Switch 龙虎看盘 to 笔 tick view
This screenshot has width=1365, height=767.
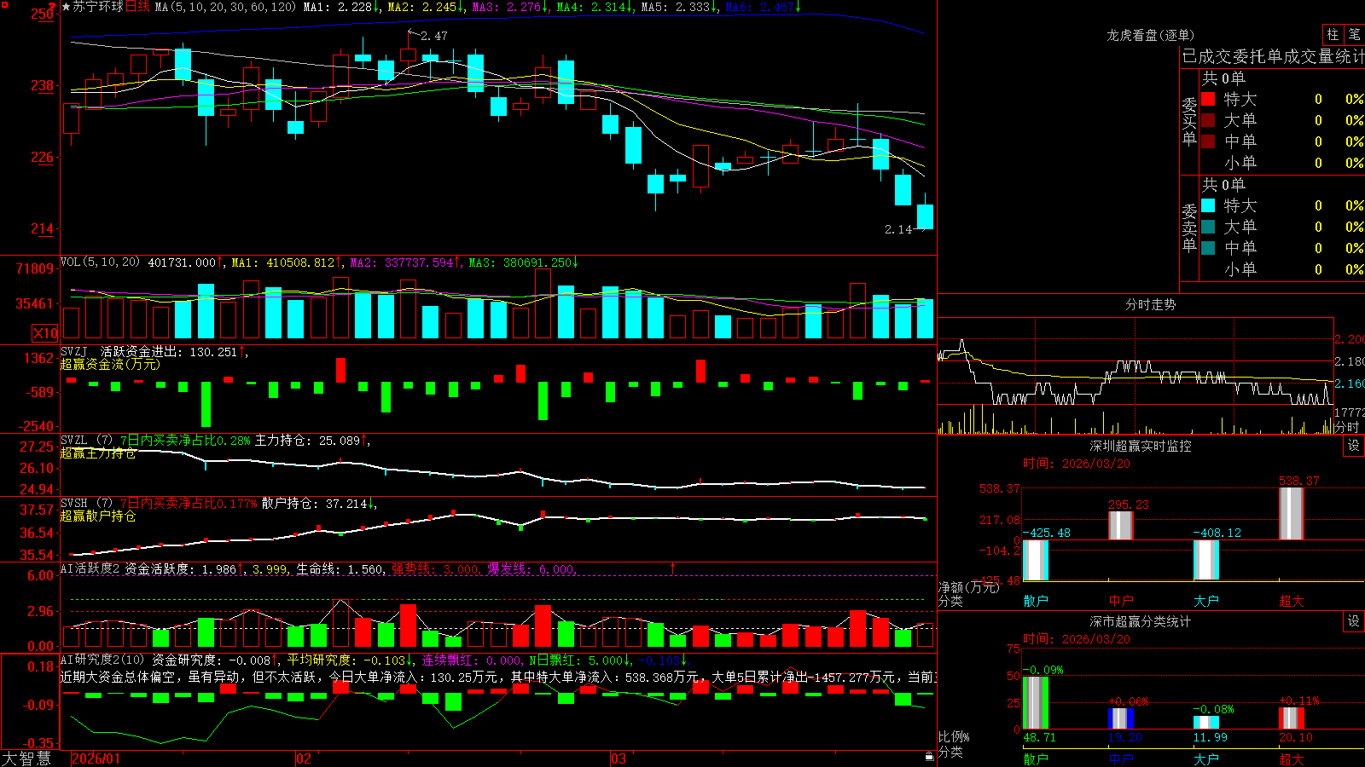coord(1354,34)
